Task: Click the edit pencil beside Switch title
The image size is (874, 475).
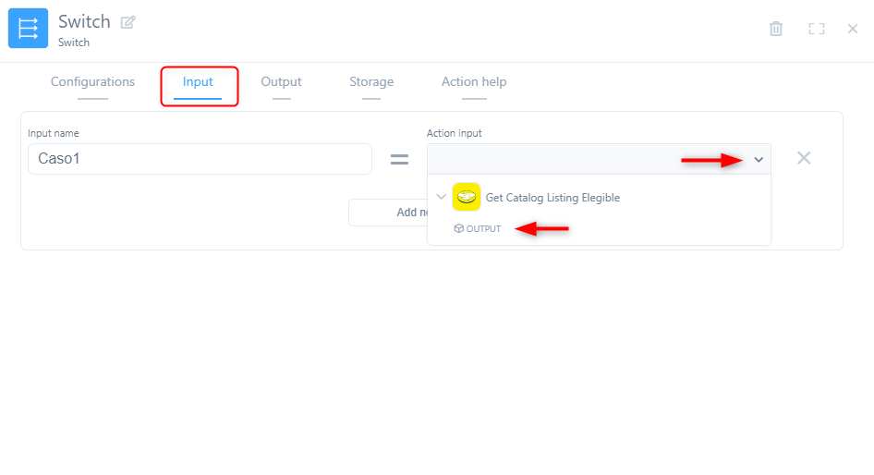Action: [127, 22]
